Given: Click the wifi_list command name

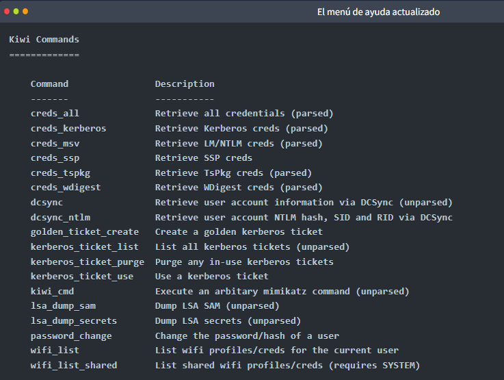Looking at the screenshot, I should [x=55, y=350].
